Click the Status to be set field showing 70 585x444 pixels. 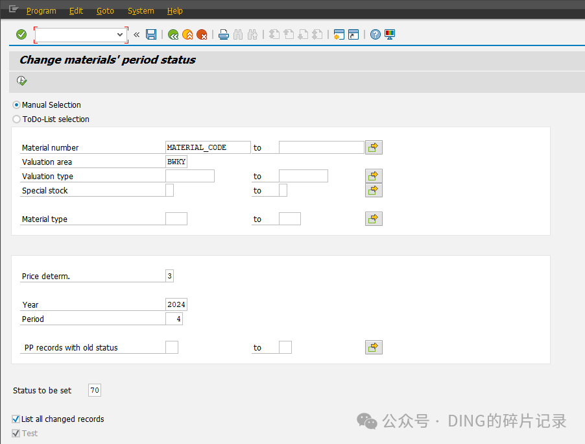tap(95, 390)
